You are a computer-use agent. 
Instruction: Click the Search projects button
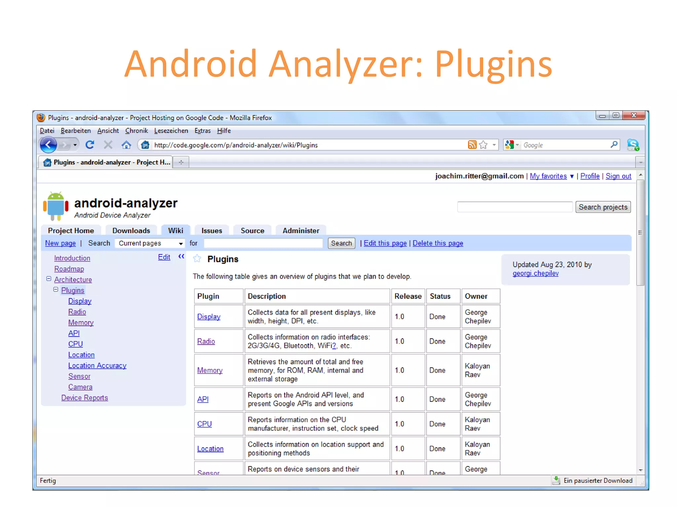point(603,207)
